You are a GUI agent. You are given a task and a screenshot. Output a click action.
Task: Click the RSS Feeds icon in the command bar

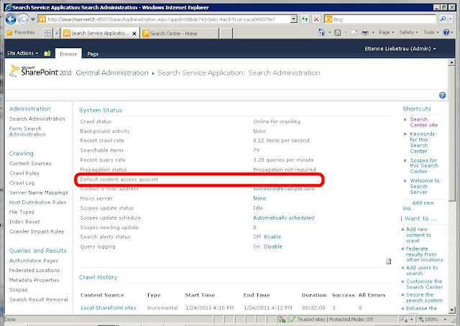tap(338, 32)
